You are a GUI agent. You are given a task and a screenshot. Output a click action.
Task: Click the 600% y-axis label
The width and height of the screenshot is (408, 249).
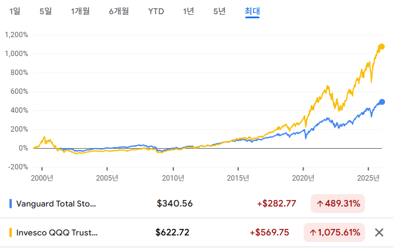pyautogui.click(x=19, y=91)
